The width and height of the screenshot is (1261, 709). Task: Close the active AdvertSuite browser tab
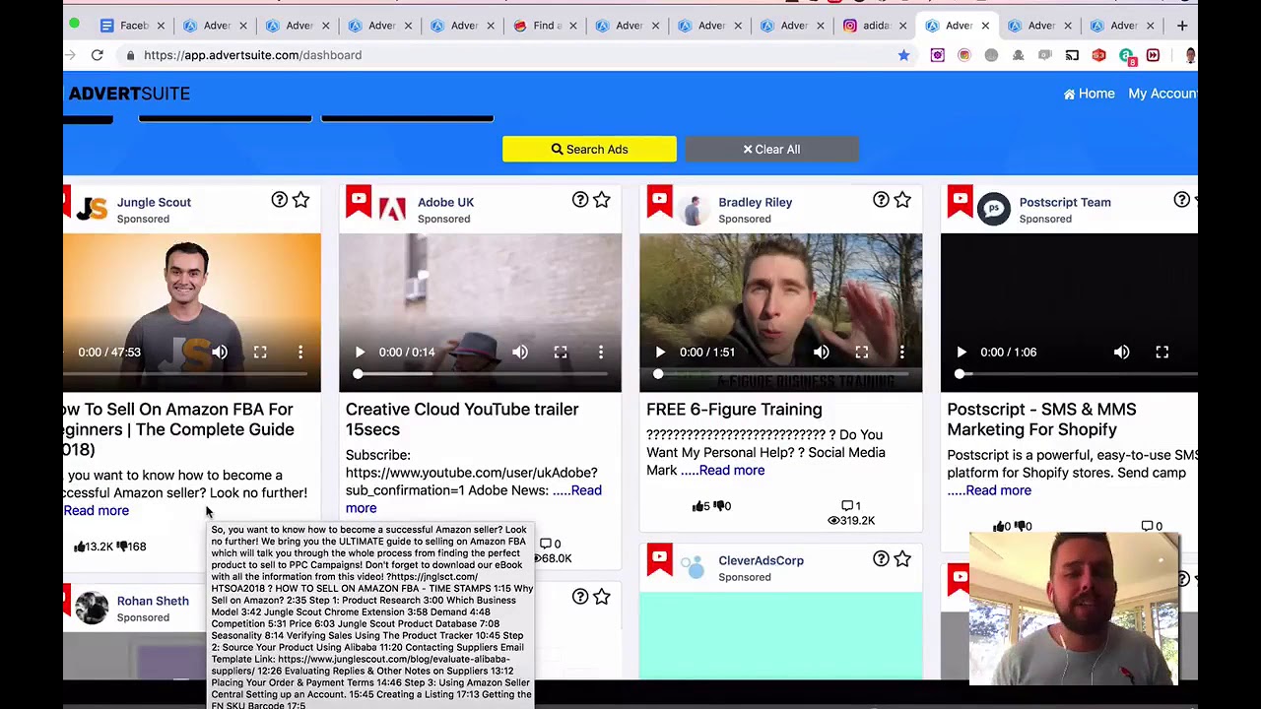[x=985, y=26]
